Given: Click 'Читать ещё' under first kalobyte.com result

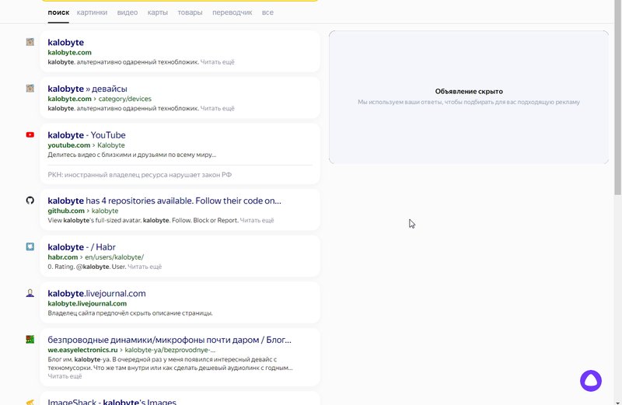Looking at the screenshot, I should 218,62.
